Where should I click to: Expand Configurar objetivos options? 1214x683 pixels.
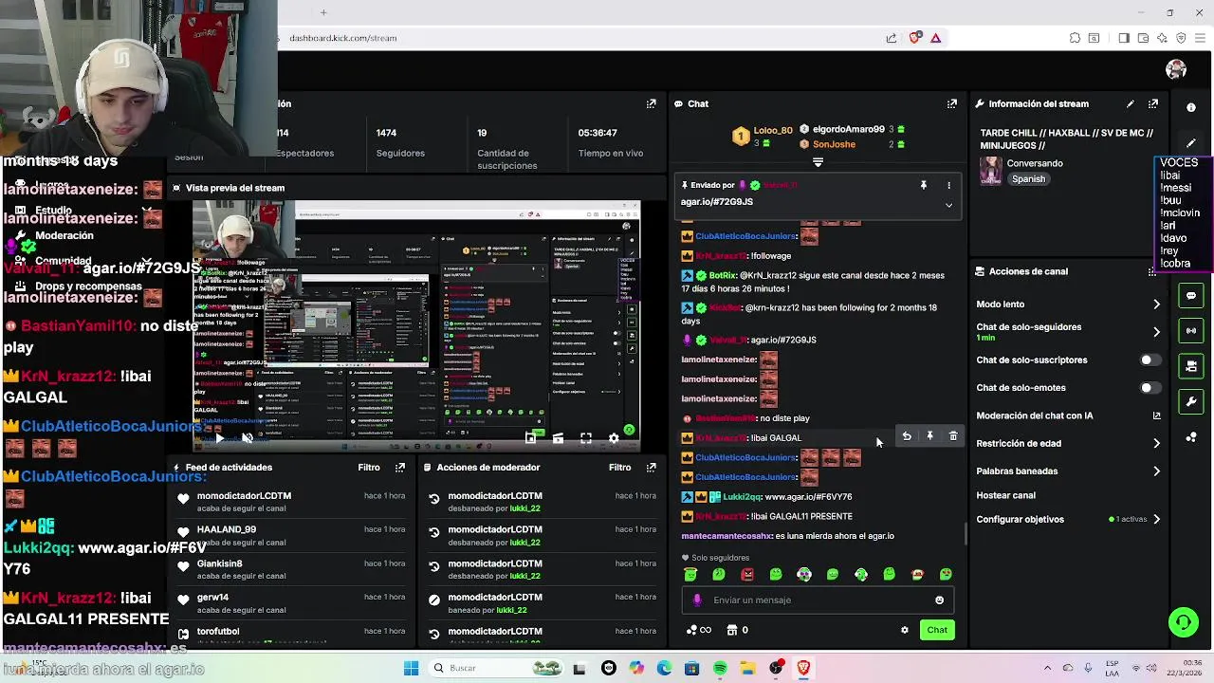(x=1156, y=519)
